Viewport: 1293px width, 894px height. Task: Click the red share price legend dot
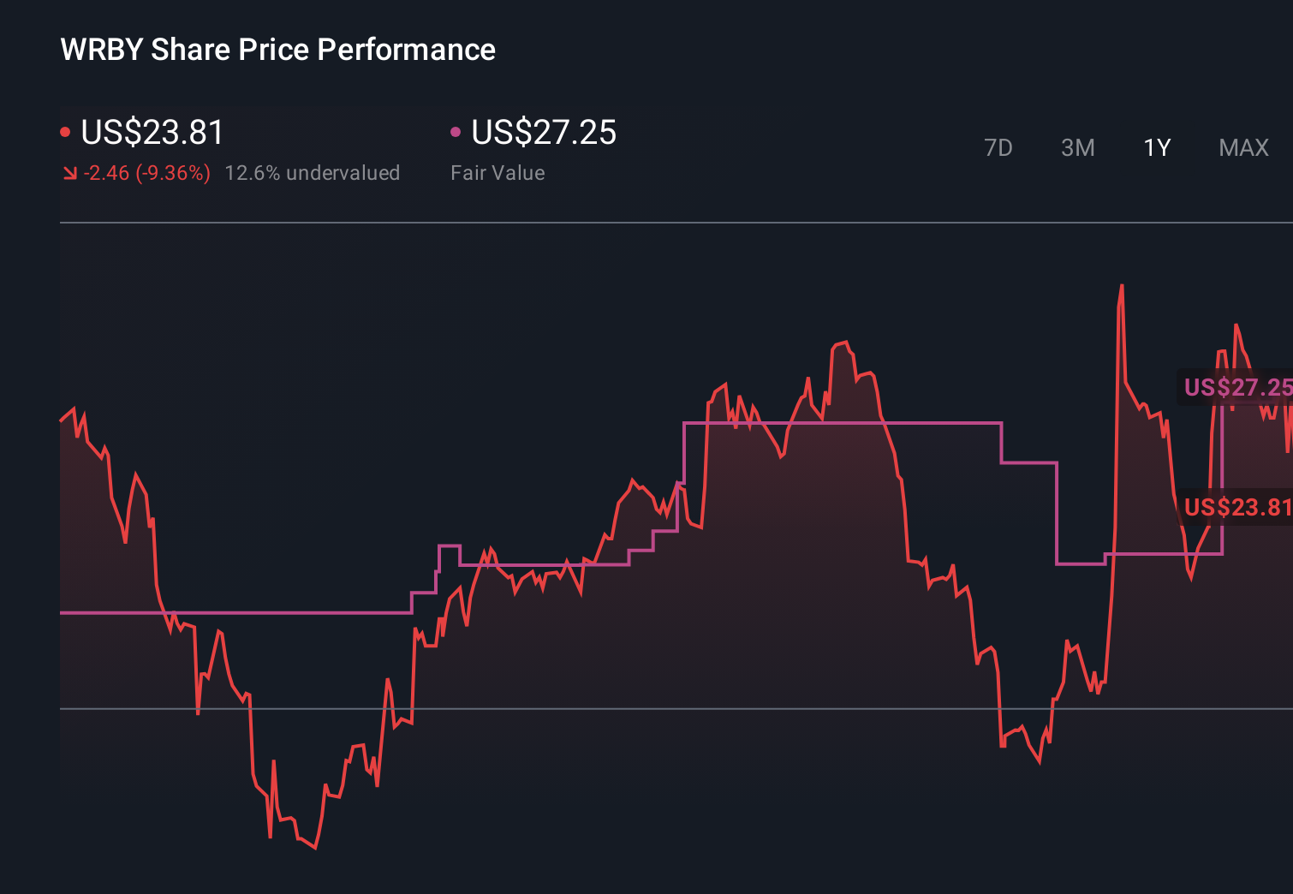(66, 131)
